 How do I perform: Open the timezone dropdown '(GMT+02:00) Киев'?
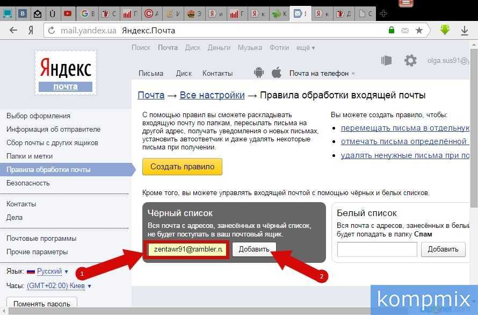click(59, 286)
